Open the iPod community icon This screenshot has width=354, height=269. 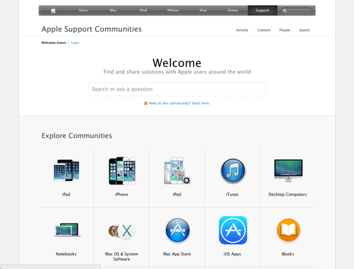tap(177, 171)
